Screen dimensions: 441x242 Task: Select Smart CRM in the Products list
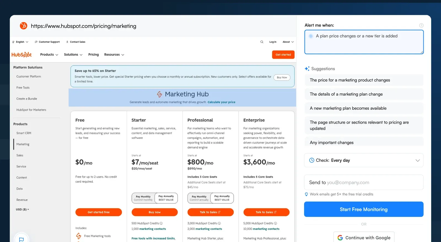[x=24, y=133]
